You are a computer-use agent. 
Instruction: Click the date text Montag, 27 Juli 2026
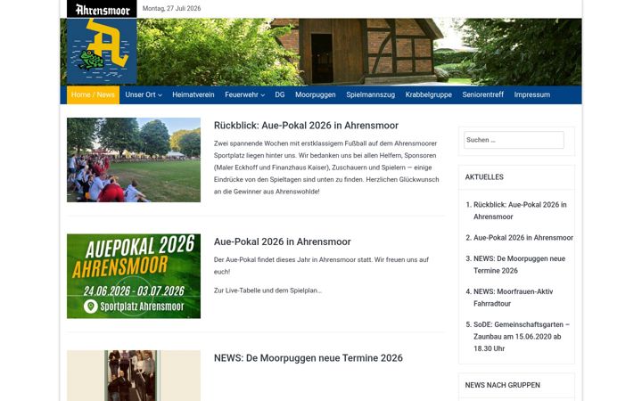click(171, 8)
